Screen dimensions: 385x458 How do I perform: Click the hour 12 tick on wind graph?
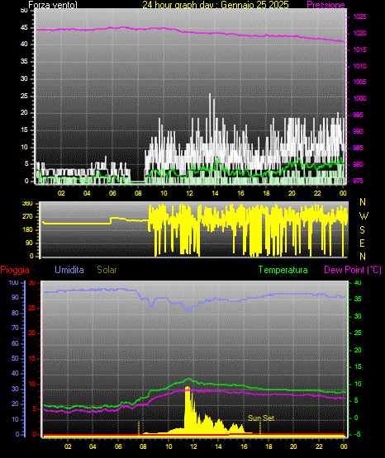point(189,193)
